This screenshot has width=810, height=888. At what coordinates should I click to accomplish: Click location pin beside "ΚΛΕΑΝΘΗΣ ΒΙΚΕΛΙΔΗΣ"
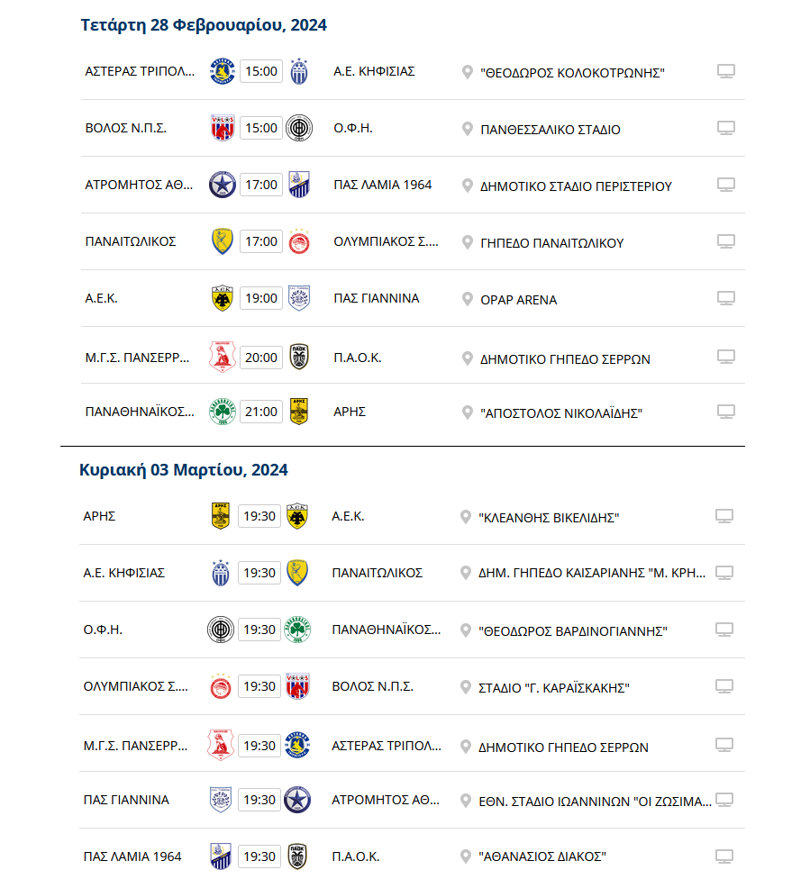[466, 517]
